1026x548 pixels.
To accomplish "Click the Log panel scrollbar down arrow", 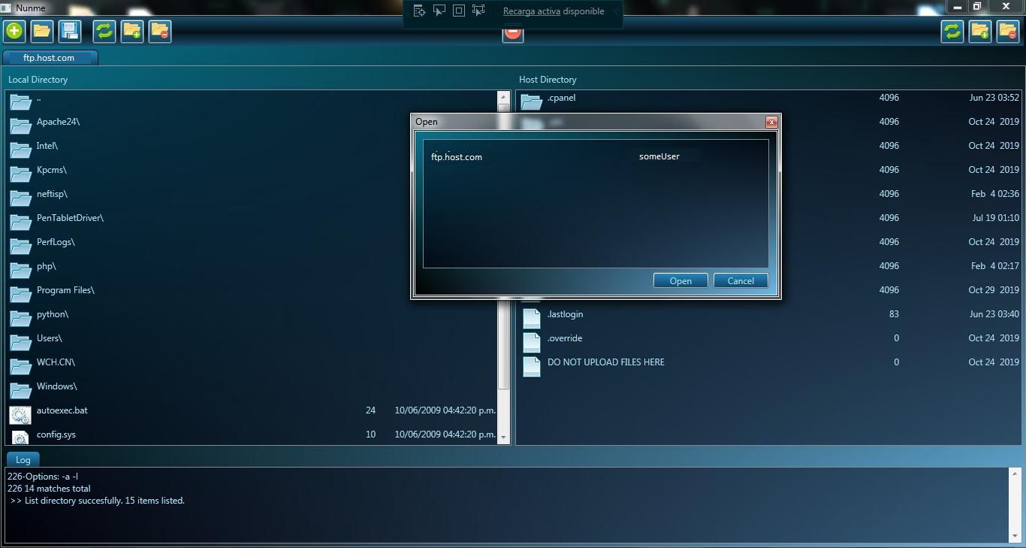I will coord(1015,536).
